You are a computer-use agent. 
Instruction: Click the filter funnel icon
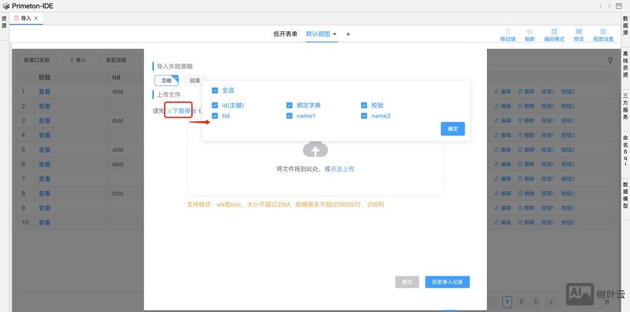(610, 61)
